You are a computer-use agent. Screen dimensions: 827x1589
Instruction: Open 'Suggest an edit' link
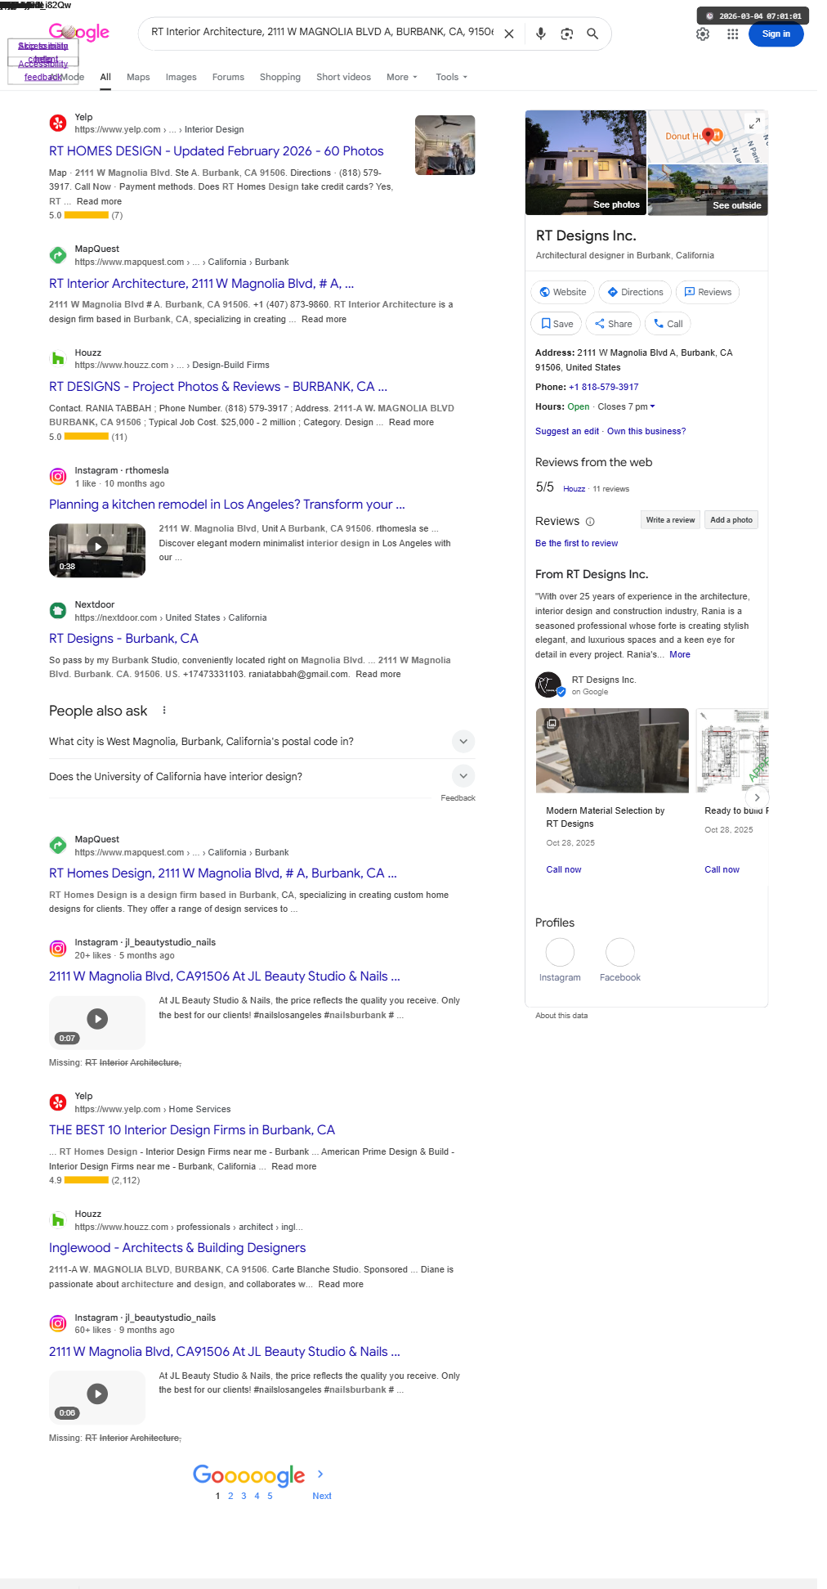pos(567,431)
